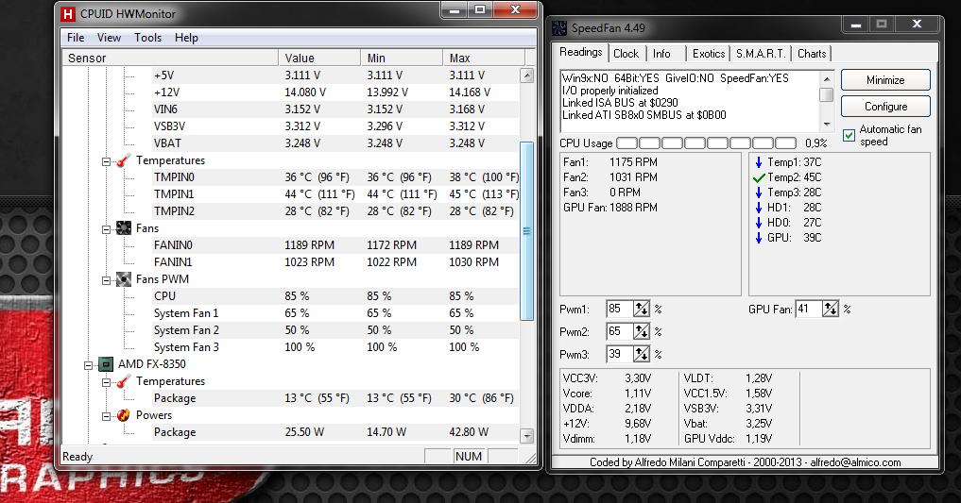The height and width of the screenshot is (503, 961).
Task: Click the blue down arrow beside HD1
Action: coord(759,208)
